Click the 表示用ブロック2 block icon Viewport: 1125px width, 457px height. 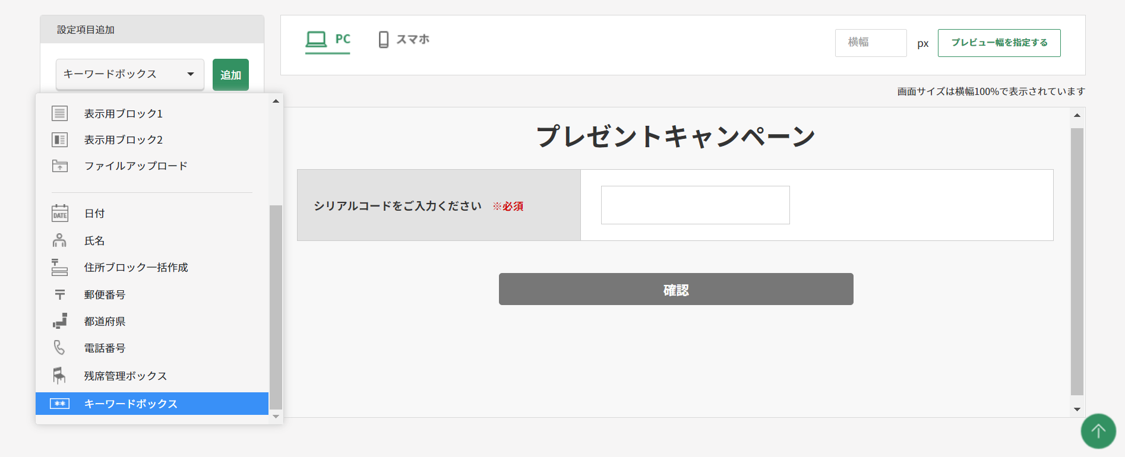[59, 139]
